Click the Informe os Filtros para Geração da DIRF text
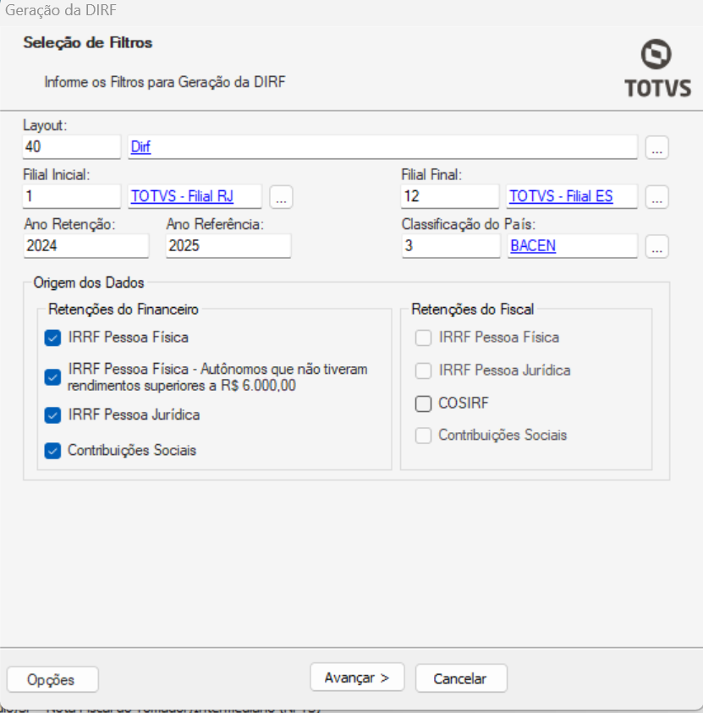The height and width of the screenshot is (713, 703). click(x=165, y=82)
